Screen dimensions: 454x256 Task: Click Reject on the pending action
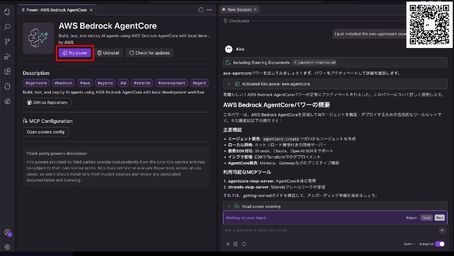tap(411, 218)
